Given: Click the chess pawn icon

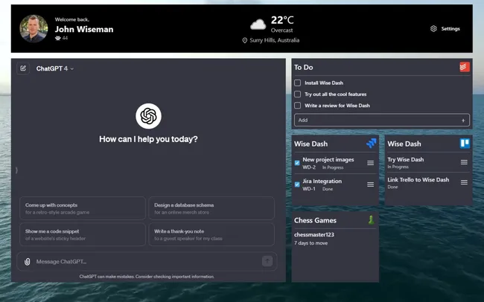Looking at the screenshot, I should point(371,219).
